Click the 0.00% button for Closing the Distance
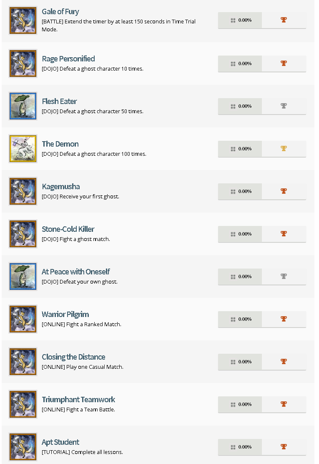Screen dimensions: 319x464 pos(239,362)
